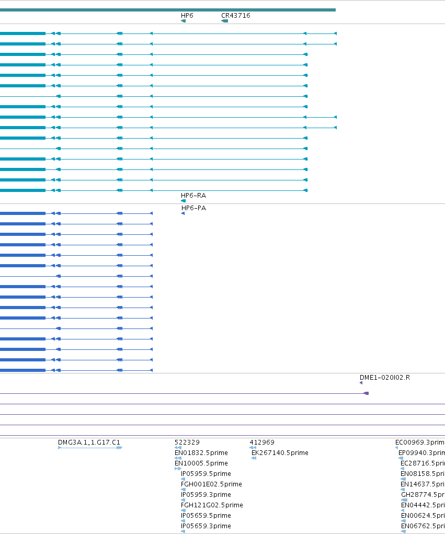The height and width of the screenshot is (534, 445).
Task: Click the EP09940.3prime label
Action: pyautogui.click(x=421, y=453)
